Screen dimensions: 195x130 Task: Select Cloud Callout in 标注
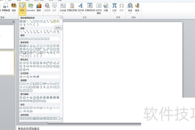tap(31, 108)
